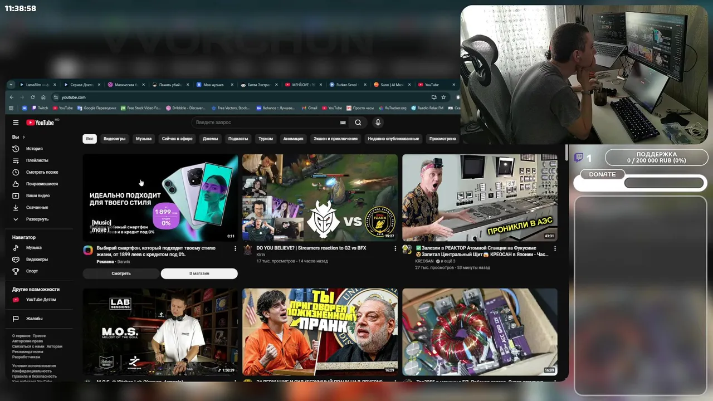The image size is (713, 401).
Task: Select the Подкасты filter chip
Action: (x=238, y=139)
